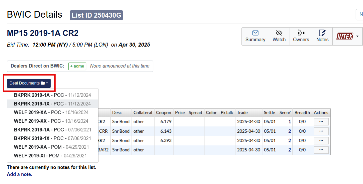Click Add a note link
Viewport: 363px width, 184px height.
pyautogui.click(x=20, y=174)
